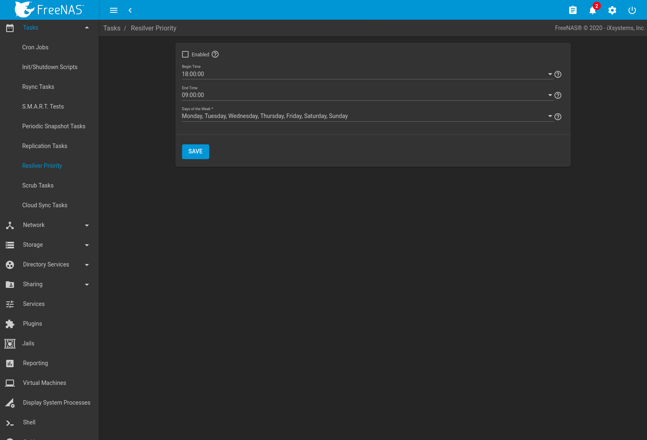The width and height of the screenshot is (647, 440).
Task: Go to Scrub Tasks
Action: tap(38, 185)
